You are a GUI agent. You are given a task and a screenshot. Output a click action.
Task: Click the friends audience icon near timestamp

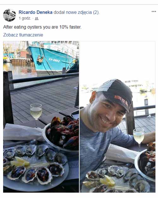[37, 19]
